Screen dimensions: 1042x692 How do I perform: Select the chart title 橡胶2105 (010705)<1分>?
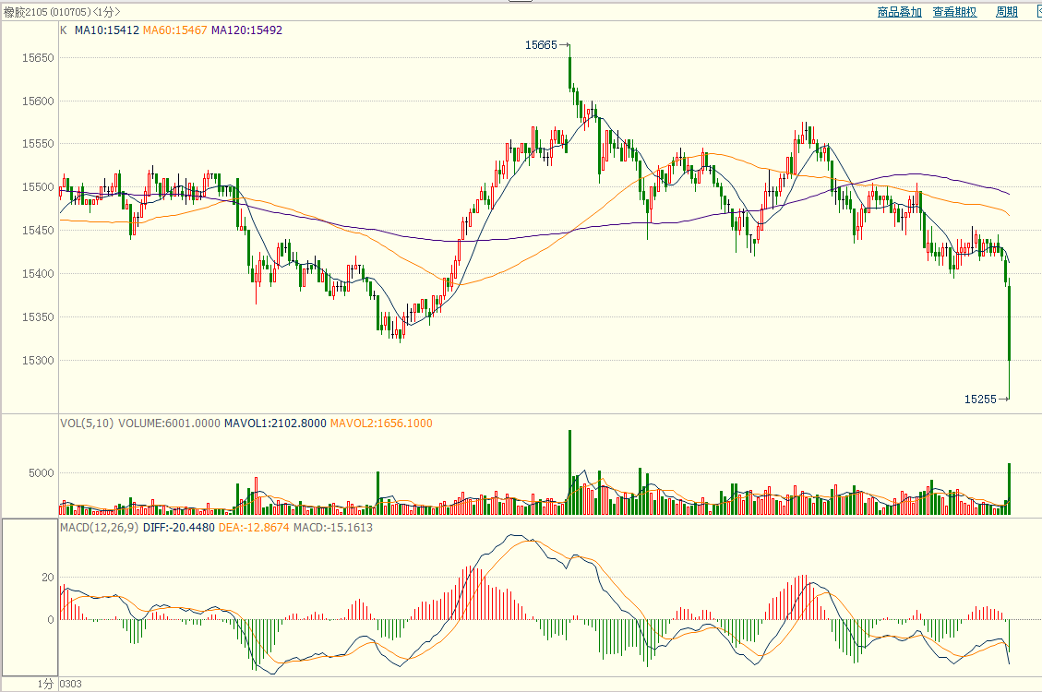[62, 12]
